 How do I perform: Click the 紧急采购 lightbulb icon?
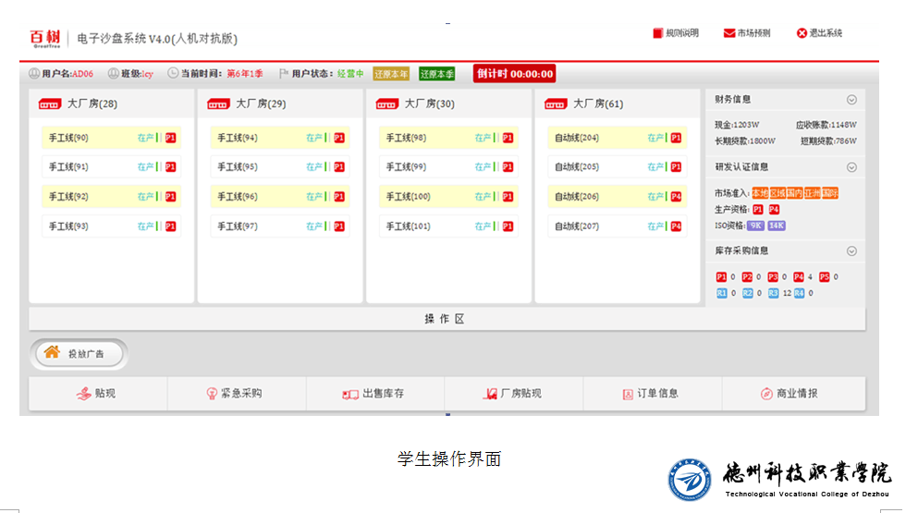tap(211, 394)
